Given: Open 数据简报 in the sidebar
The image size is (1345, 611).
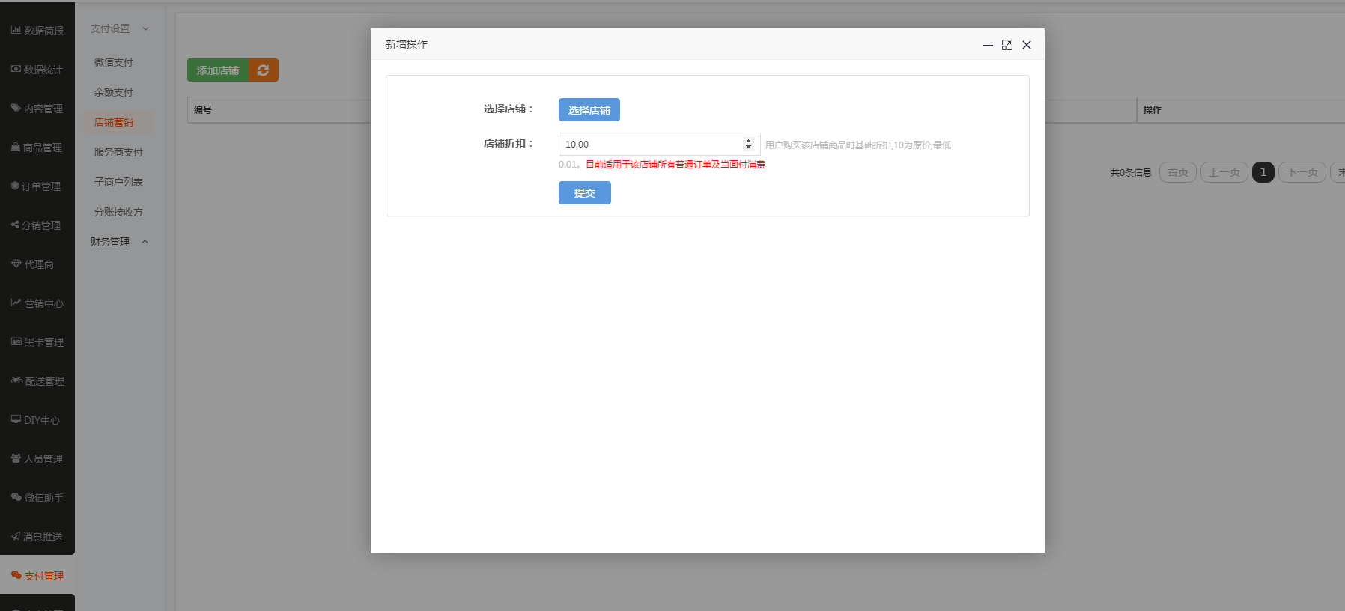Looking at the screenshot, I should [37, 31].
